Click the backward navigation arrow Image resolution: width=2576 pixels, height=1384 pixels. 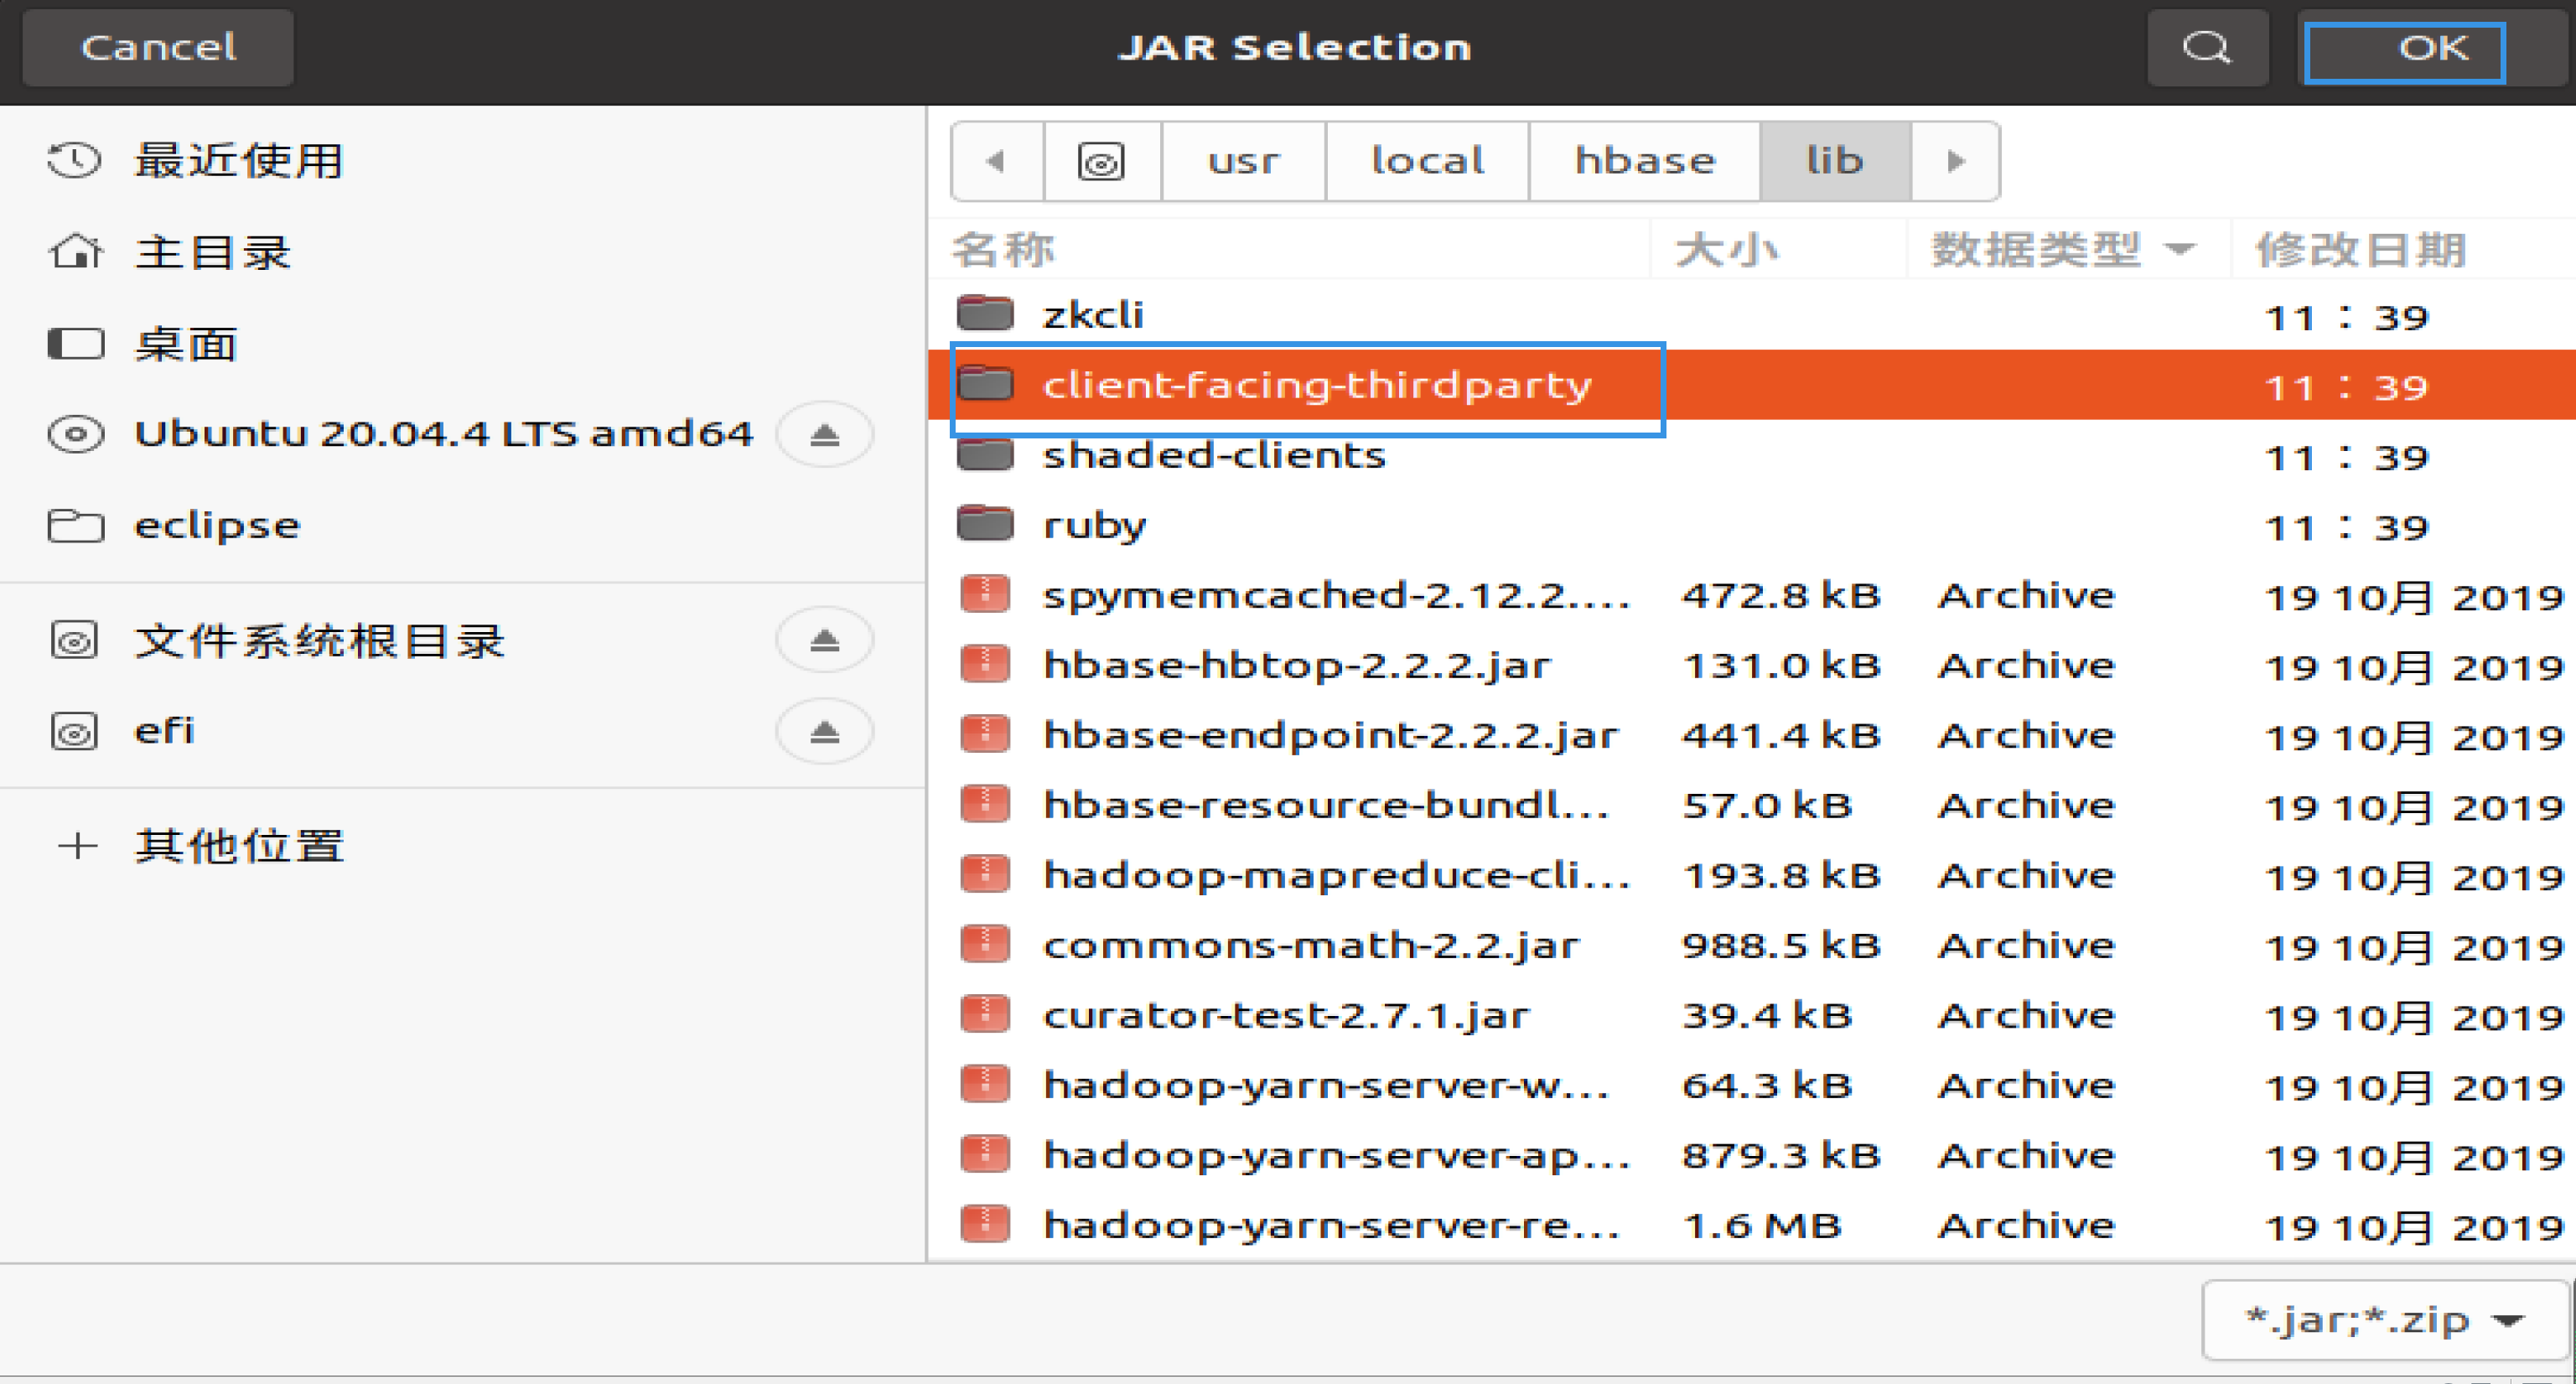pyautogui.click(x=993, y=160)
